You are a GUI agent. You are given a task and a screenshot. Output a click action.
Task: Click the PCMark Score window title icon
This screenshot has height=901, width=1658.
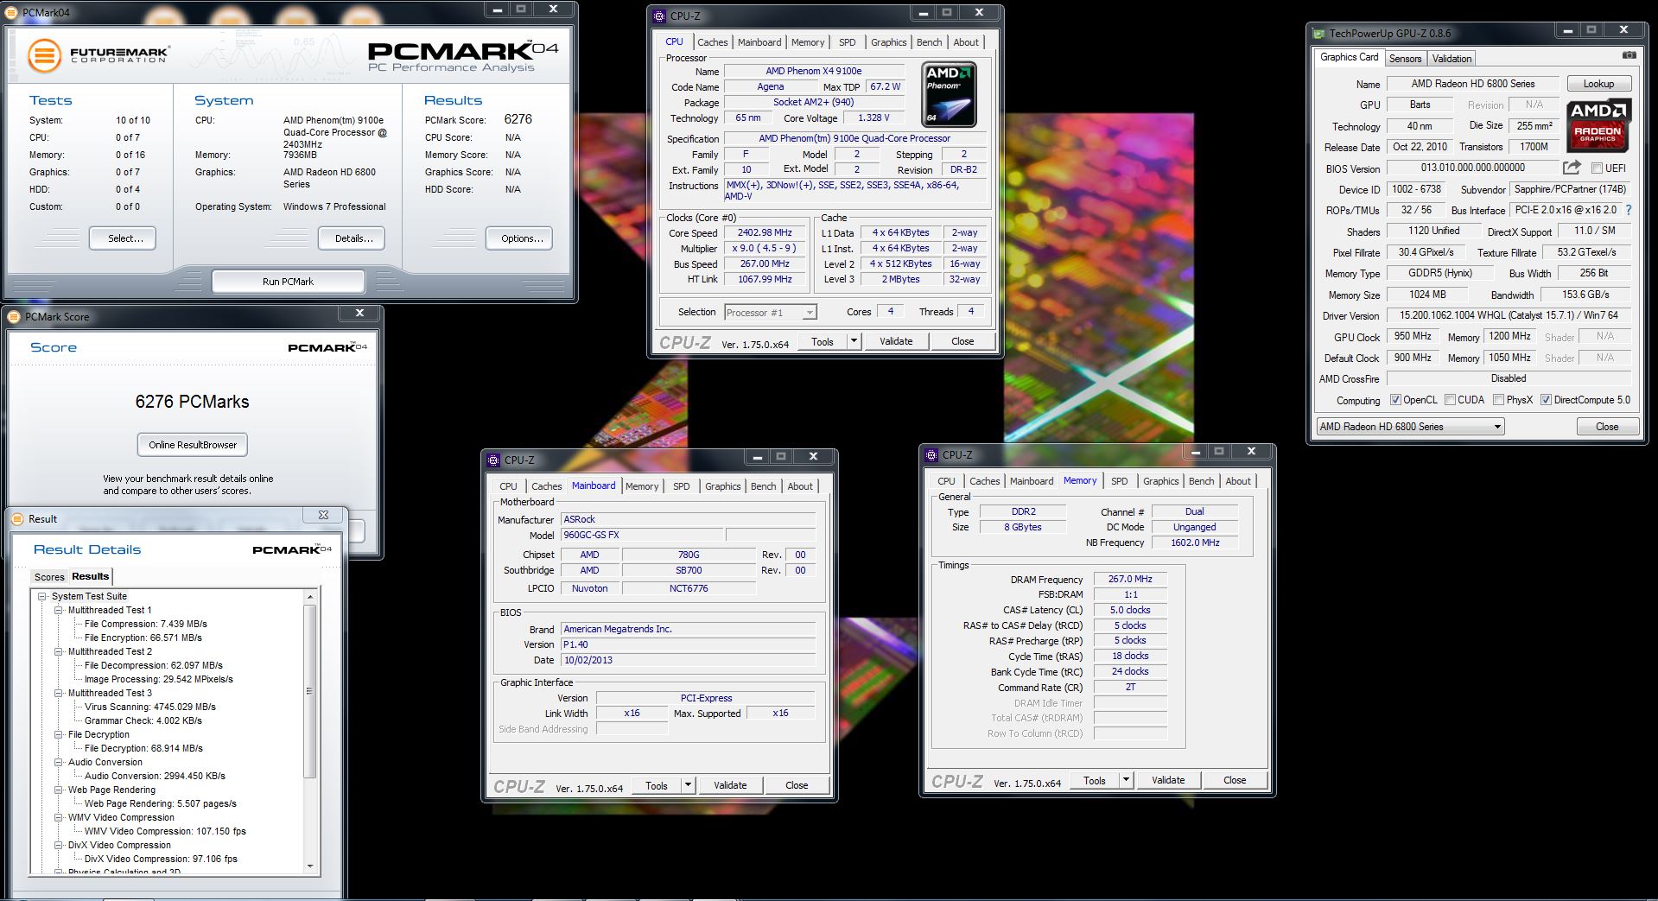[15, 317]
